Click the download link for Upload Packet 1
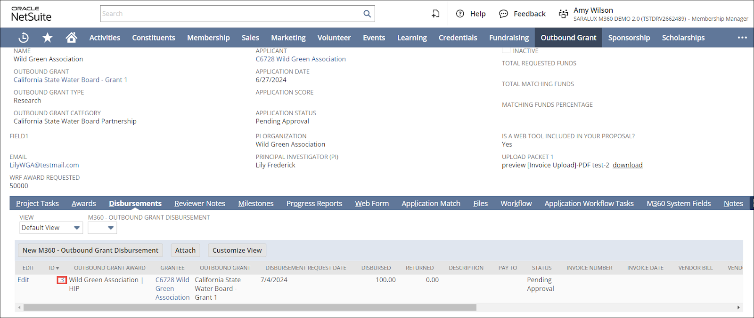Screen dimensions: 754x318 (x=627, y=165)
